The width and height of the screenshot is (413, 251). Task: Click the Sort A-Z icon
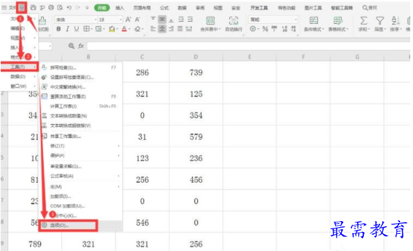click(396, 20)
